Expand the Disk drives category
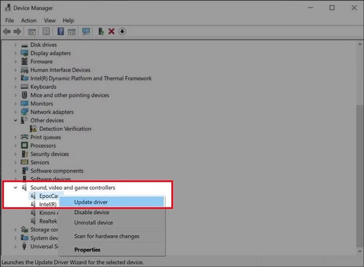Image resolution: width=364 pixels, height=267 pixels. coord(16,45)
